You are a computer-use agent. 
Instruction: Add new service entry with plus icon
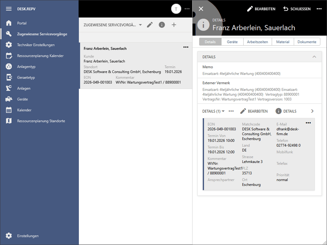coord(174,25)
